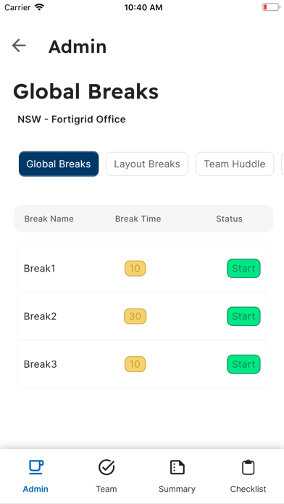Switch to the Layout Breaks tab
Screen dimensions: 284x504
pos(147,164)
